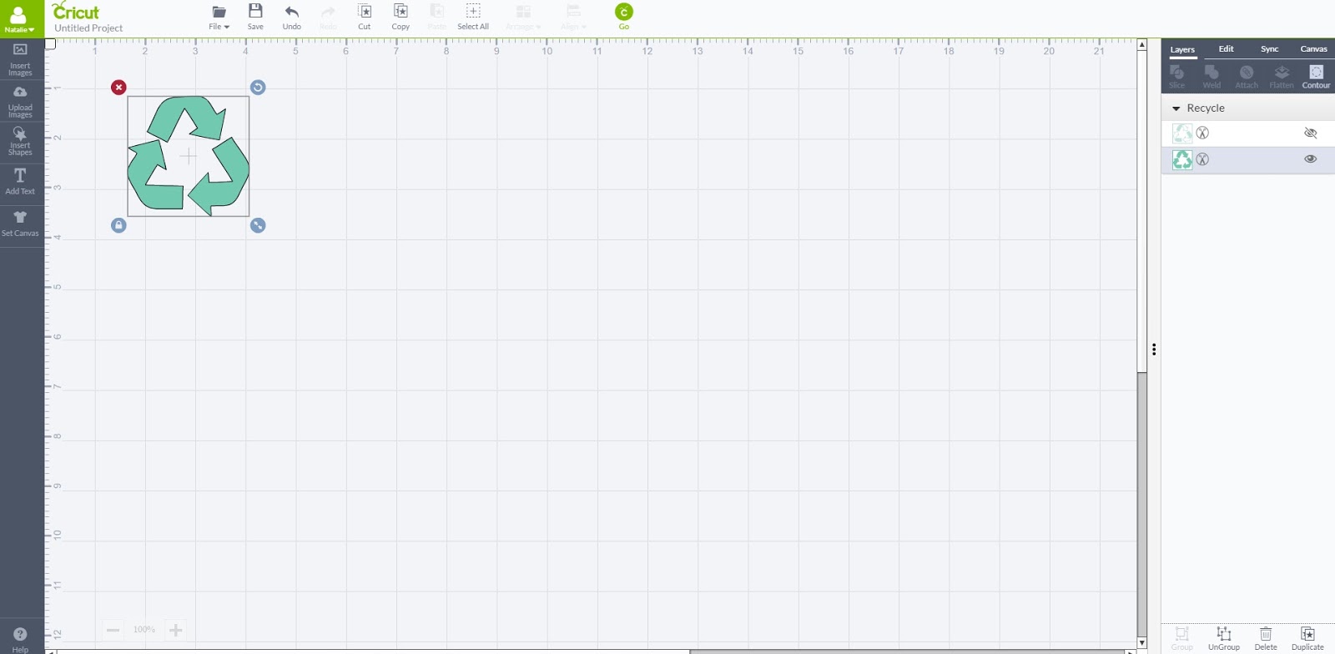
Task: Click the Group button
Action: pyautogui.click(x=1182, y=638)
